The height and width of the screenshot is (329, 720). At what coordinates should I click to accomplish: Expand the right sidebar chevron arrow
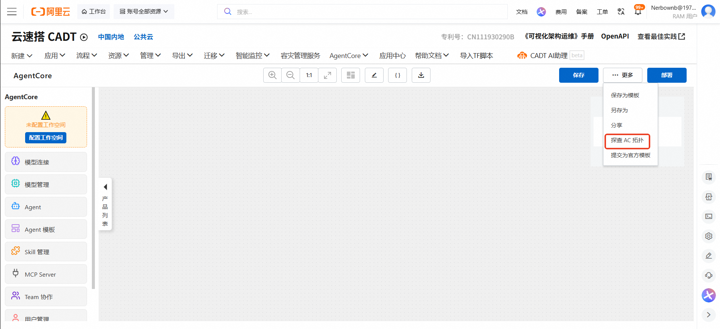point(708,315)
